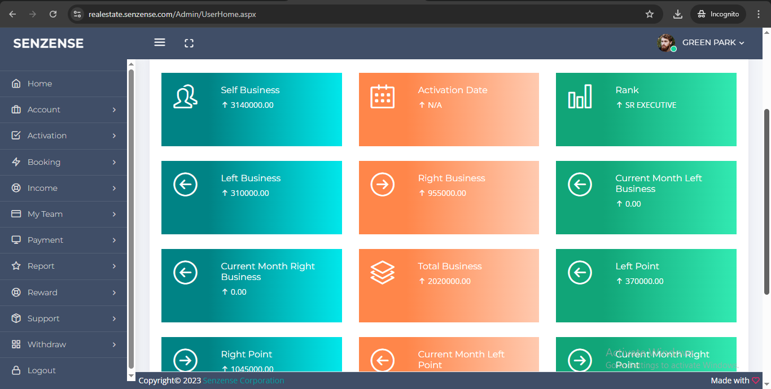The image size is (771, 389).
Task: Expand the Withdraw submenu chevron
Action: [x=114, y=344]
